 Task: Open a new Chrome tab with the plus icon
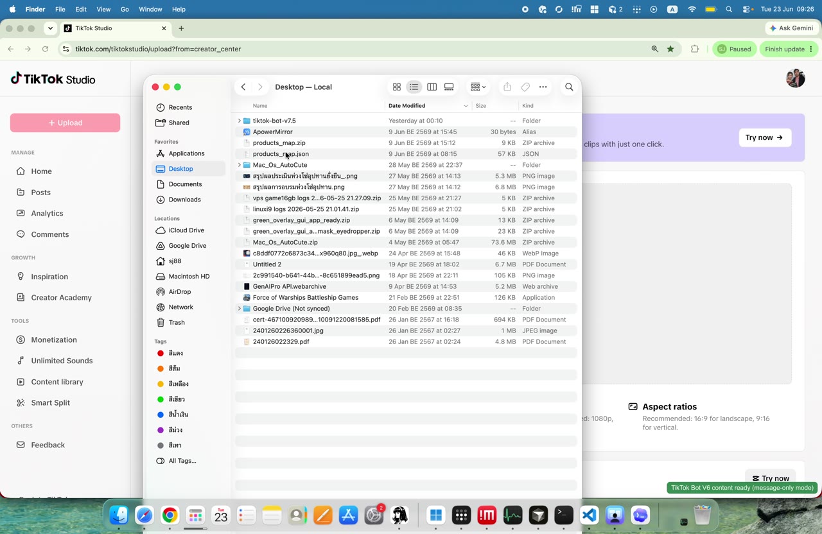(181, 28)
